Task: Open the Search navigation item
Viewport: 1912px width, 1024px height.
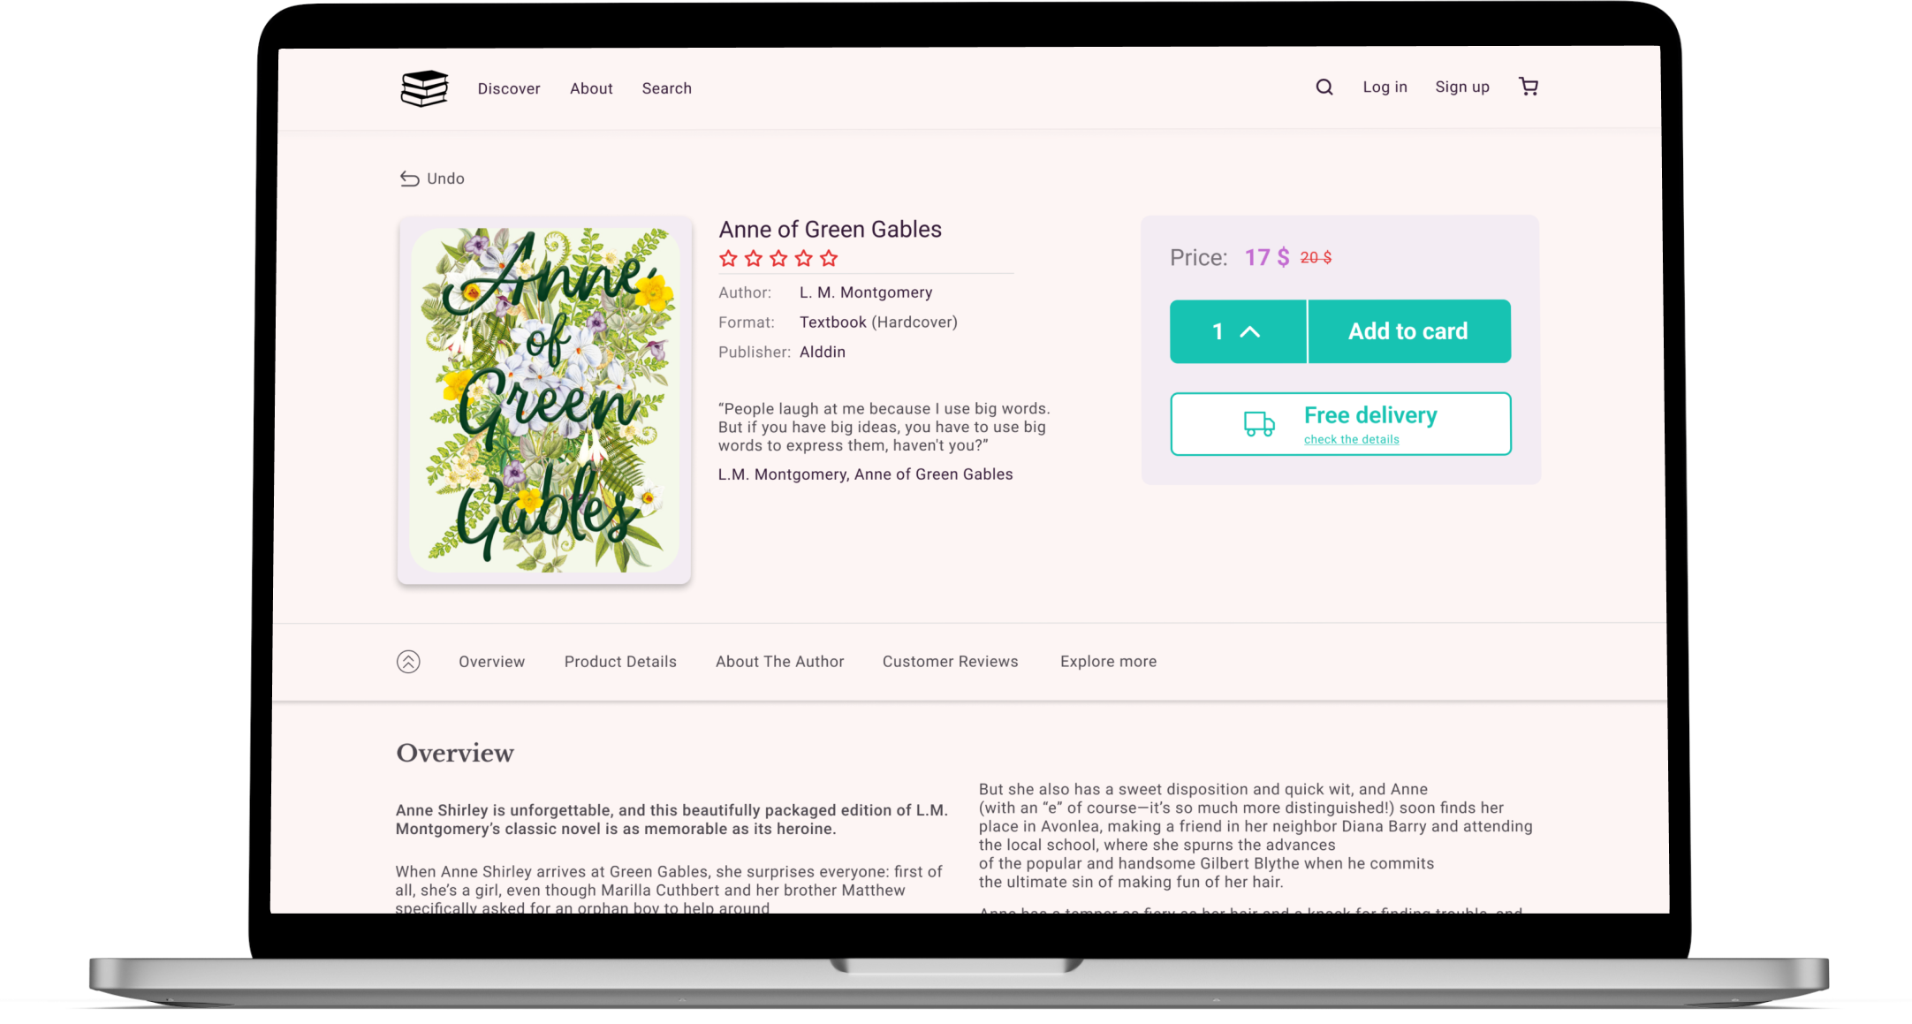Action: click(x=667, y=88)
